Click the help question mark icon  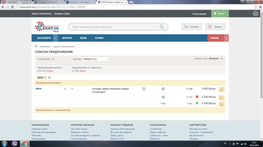pyautogui.click(x=256, y=14)
